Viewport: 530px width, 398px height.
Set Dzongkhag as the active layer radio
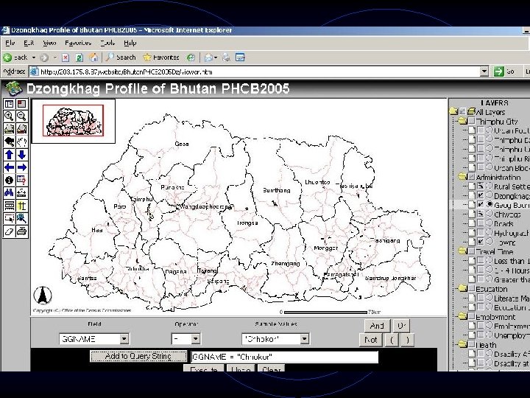pyautogui.click(x=490, y=195)
